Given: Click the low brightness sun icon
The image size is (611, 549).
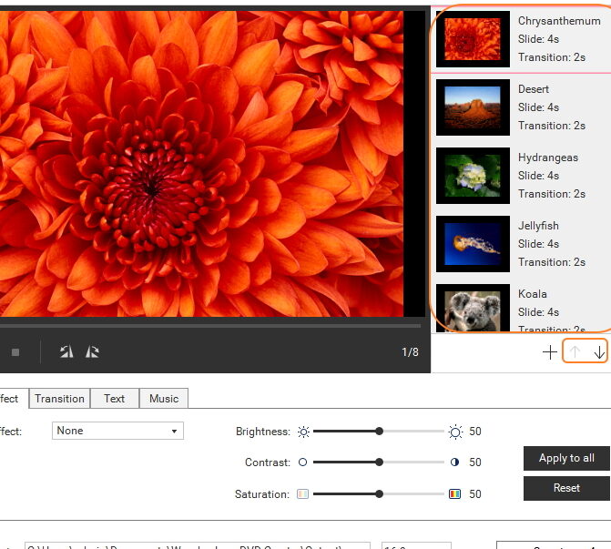Looking at the screenshot, I should click(303, 432).
